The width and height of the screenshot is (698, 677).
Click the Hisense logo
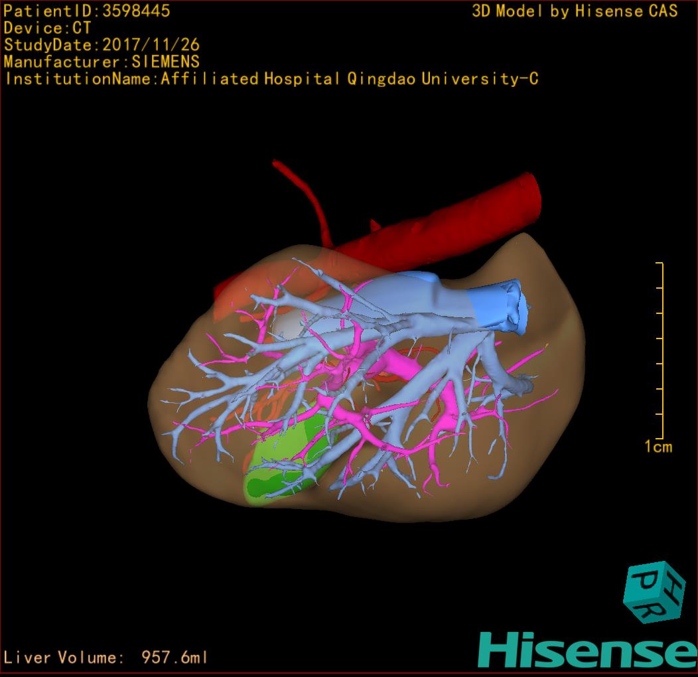pyautogui.click(x=588, y=650)
